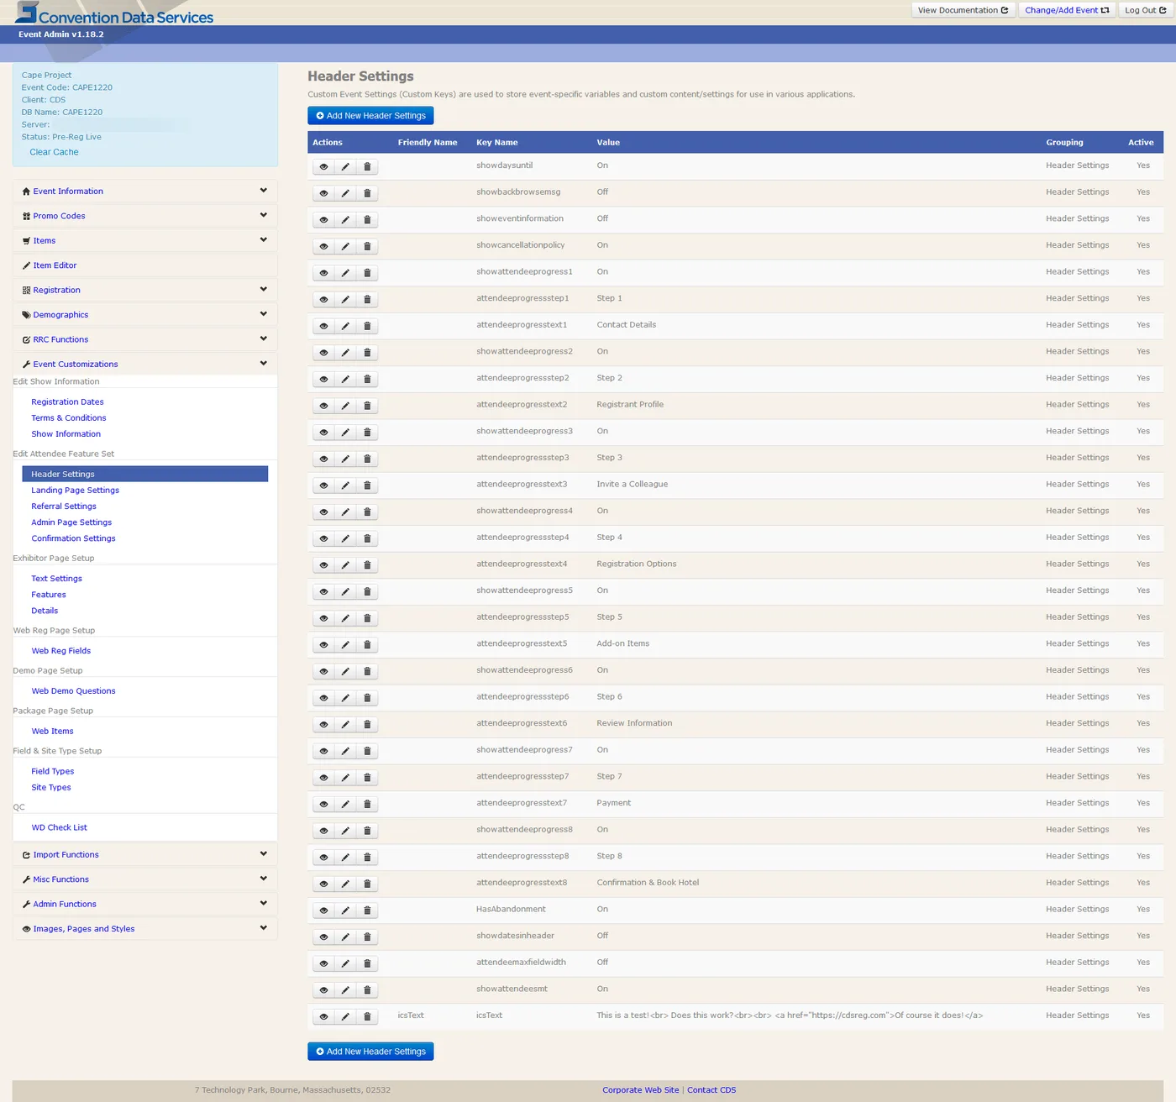View the showattendeeprogress2 row
The height and width of the screenshot is (1102, 1176).
click(323, 353)
